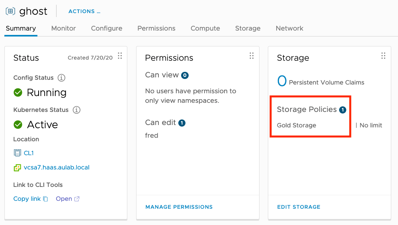This screenshot has height=225, width=398.
Task: Click the external link icon beside Open
Action: tap(77, 199)
